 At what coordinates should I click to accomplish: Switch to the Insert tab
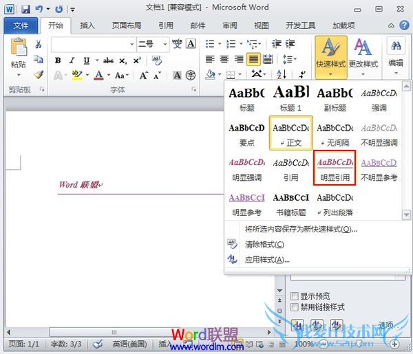click(87, 25)
